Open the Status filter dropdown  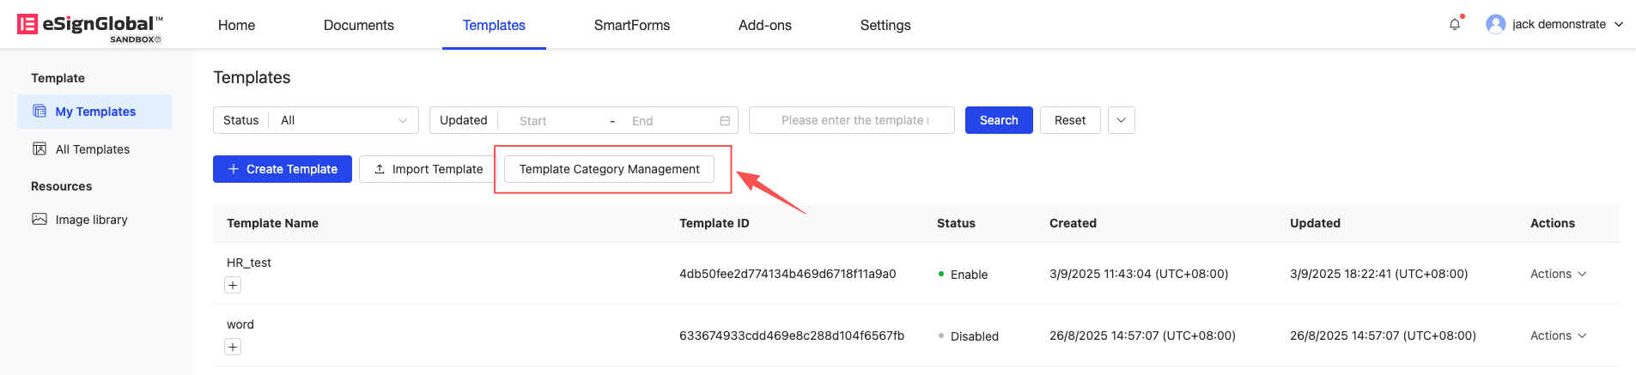click(344, 120)
